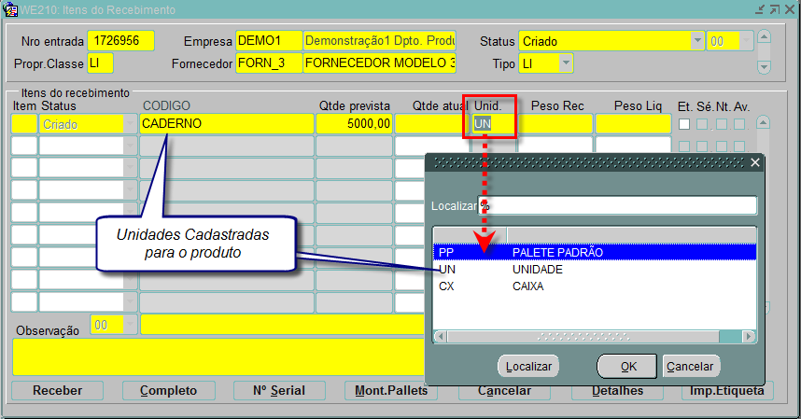Click the large yellow Observação text area
The height and width of the screenshot is (419, 801).
coord(218,356)
